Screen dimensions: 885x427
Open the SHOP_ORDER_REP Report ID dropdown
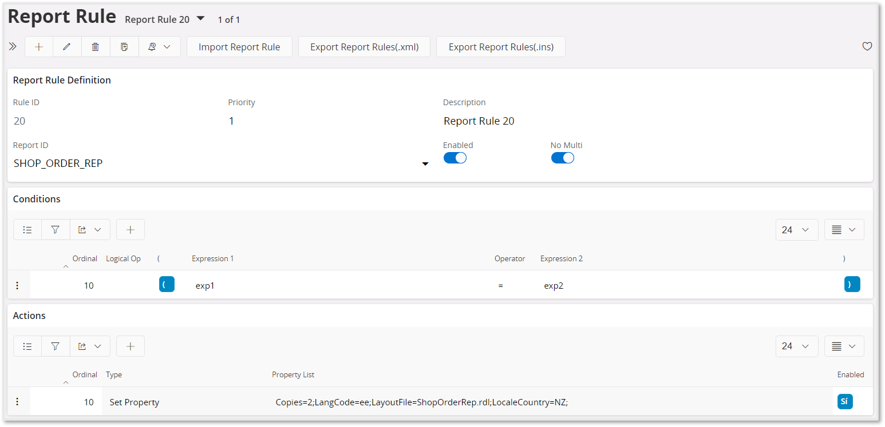pos(425,163)
